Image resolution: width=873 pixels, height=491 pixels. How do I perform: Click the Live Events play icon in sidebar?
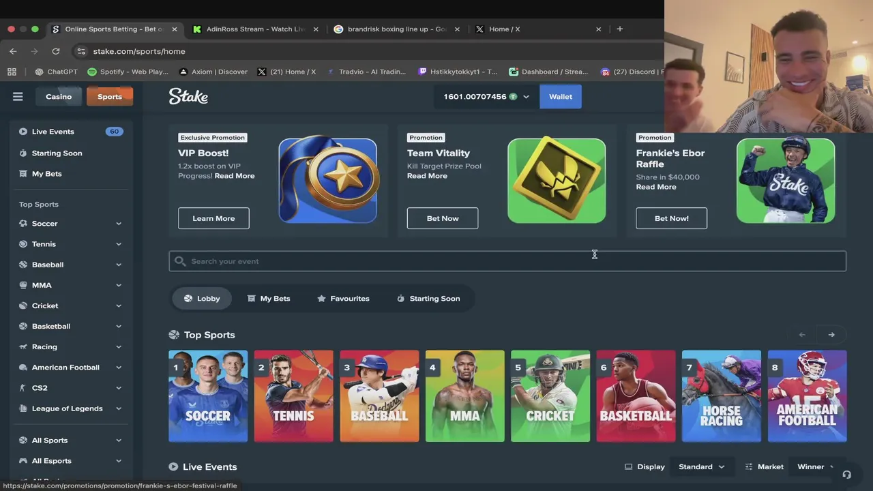pos(23,132)
